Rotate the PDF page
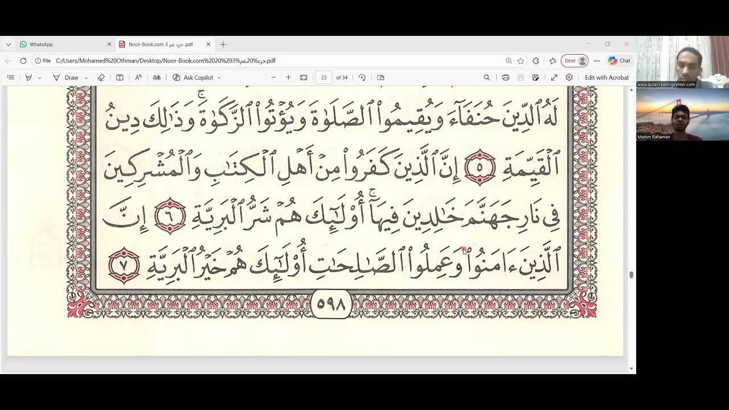 coord(362,77)
